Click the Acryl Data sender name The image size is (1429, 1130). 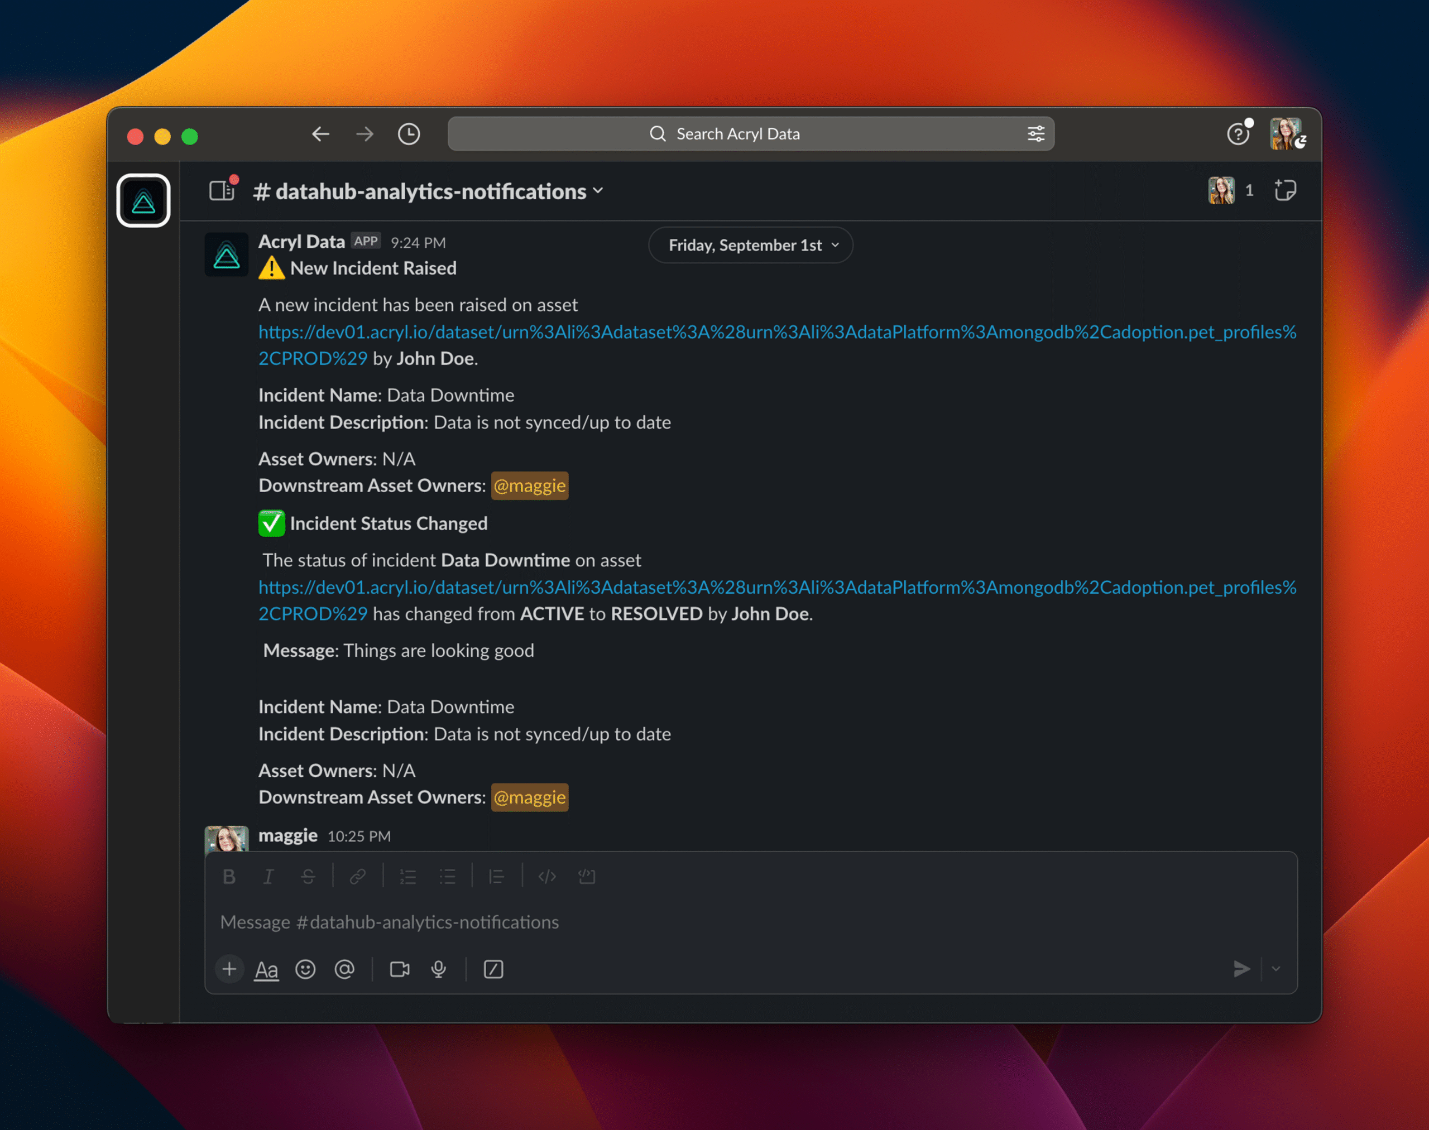301,242
